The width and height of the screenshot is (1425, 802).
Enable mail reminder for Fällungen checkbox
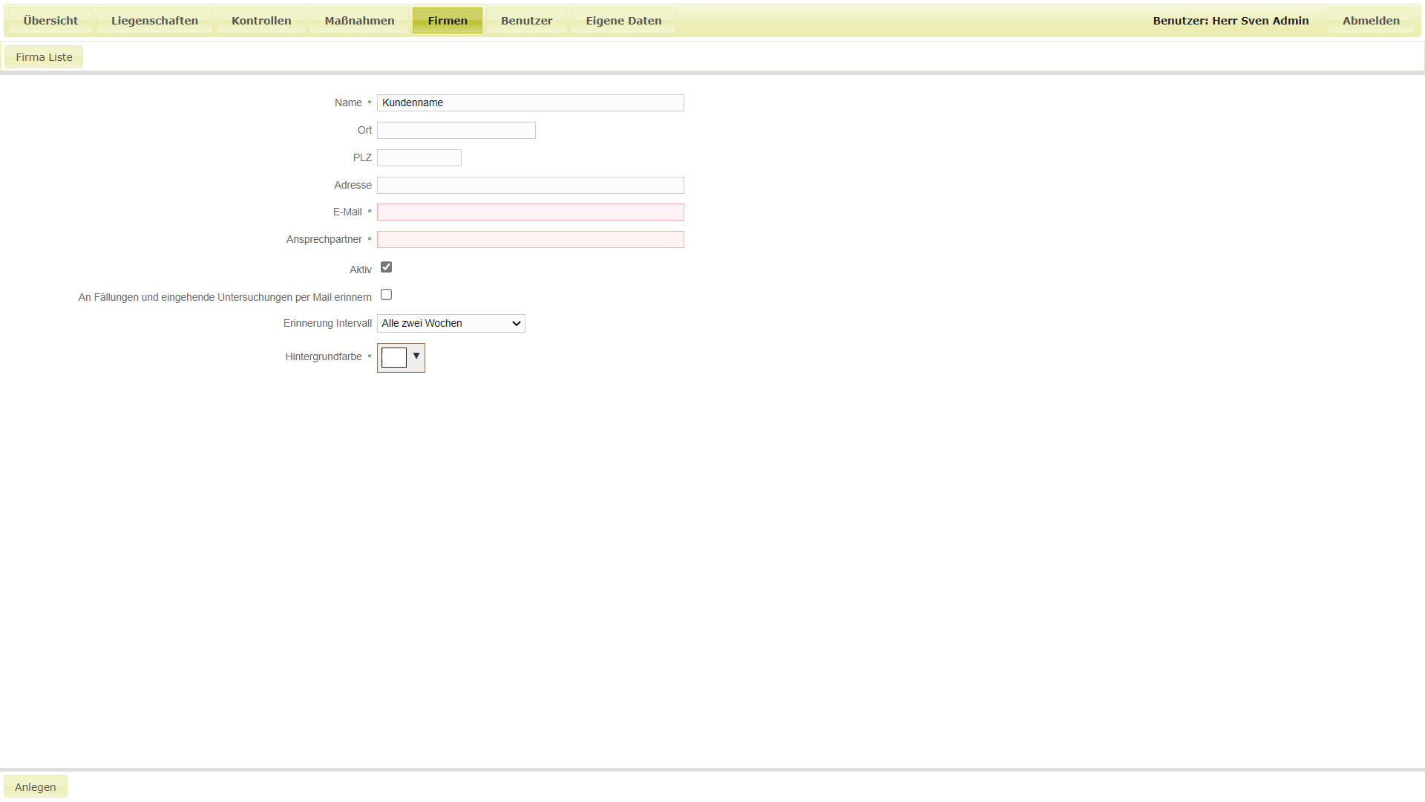coord(386,295)
